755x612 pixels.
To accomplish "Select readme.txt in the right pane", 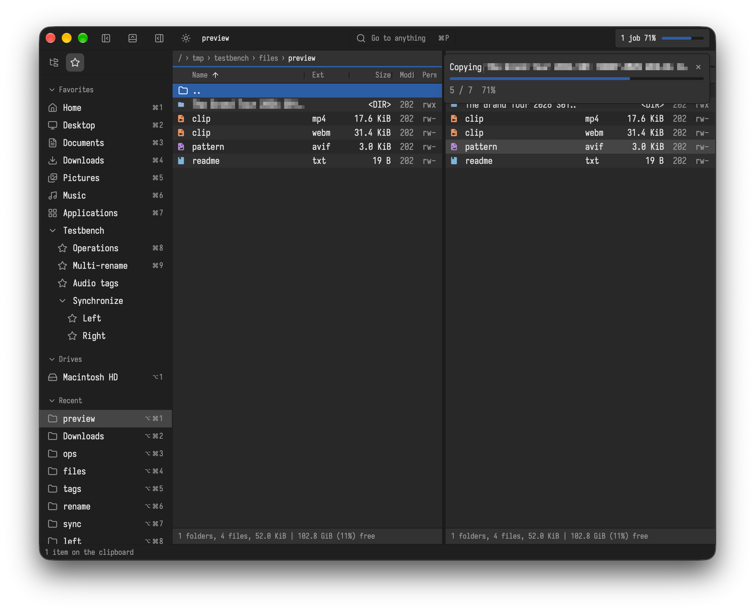I will point(580,161).
